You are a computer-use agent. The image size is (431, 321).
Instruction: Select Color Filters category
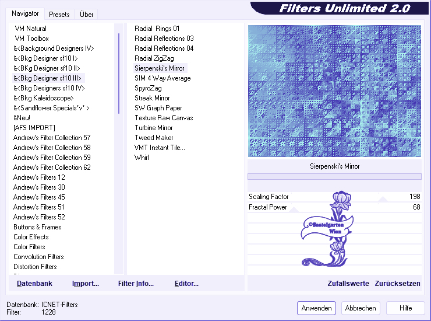pos(29,247)
